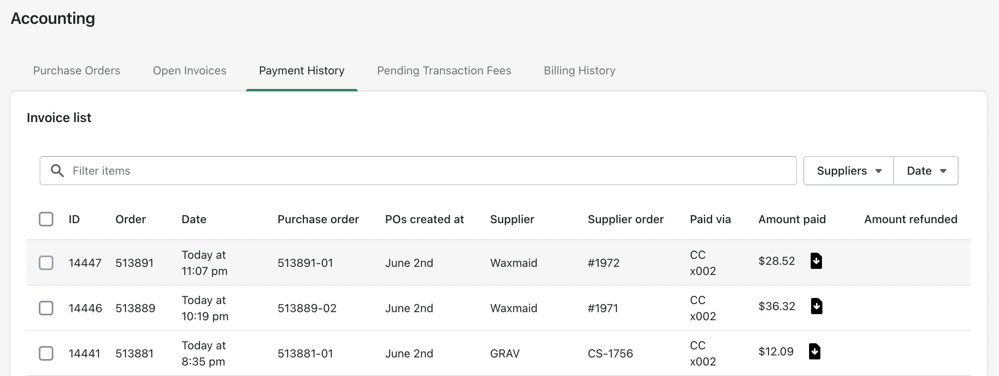This screenshot has width=999, height=376.
Task: Check the row for invoice 14447
Action: (x=46, y=263)
